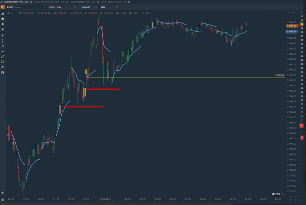Close the Chart NQU19 Time - 5m tab
This screenshot has width=306, height=205.
tap(129, 2)
